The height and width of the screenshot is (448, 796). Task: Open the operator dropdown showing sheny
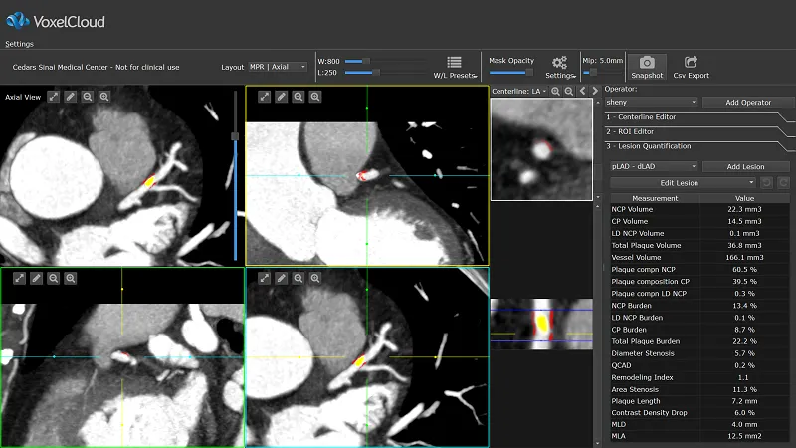[x=651, y=102]
